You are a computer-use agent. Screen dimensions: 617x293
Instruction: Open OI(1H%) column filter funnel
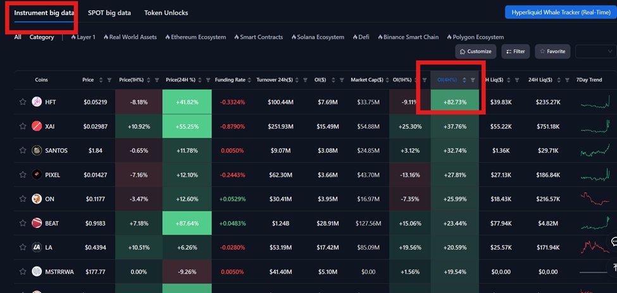pyautogui.click(x=425, y=80)
